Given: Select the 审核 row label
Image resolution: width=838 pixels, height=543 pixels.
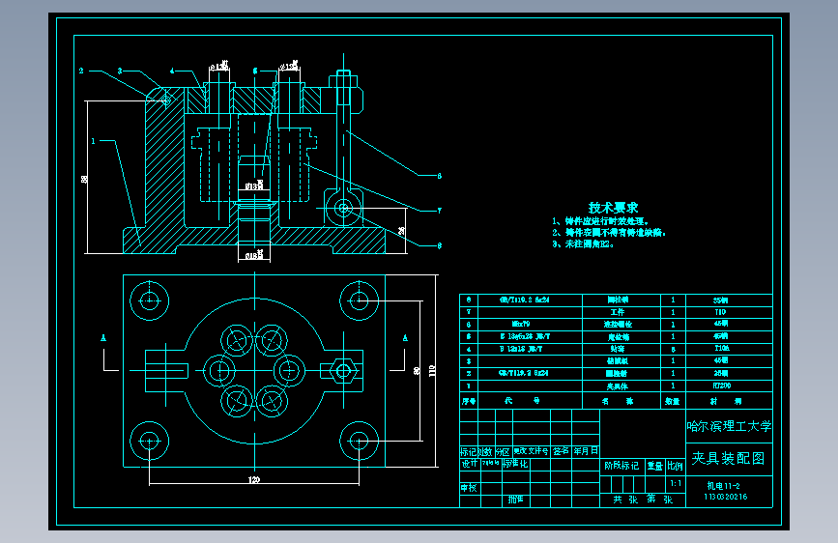Looking at the screenshot, I should pos(469,487).
